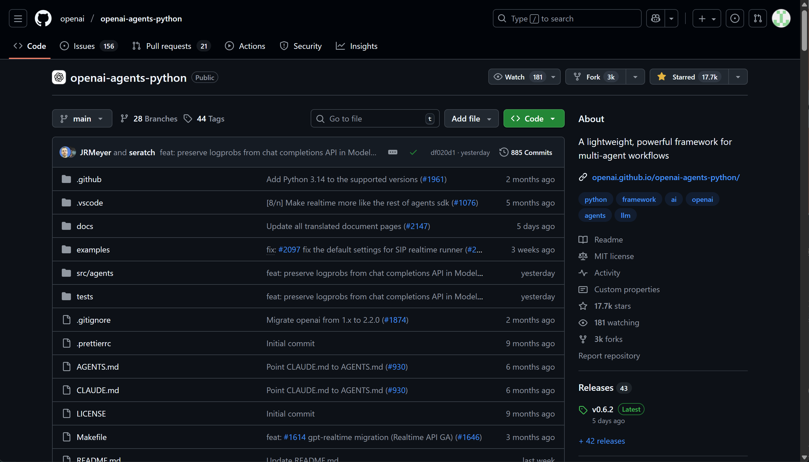Focus the Type / to search box
This screenshot has height=462, width=809.
click(567, 18)
